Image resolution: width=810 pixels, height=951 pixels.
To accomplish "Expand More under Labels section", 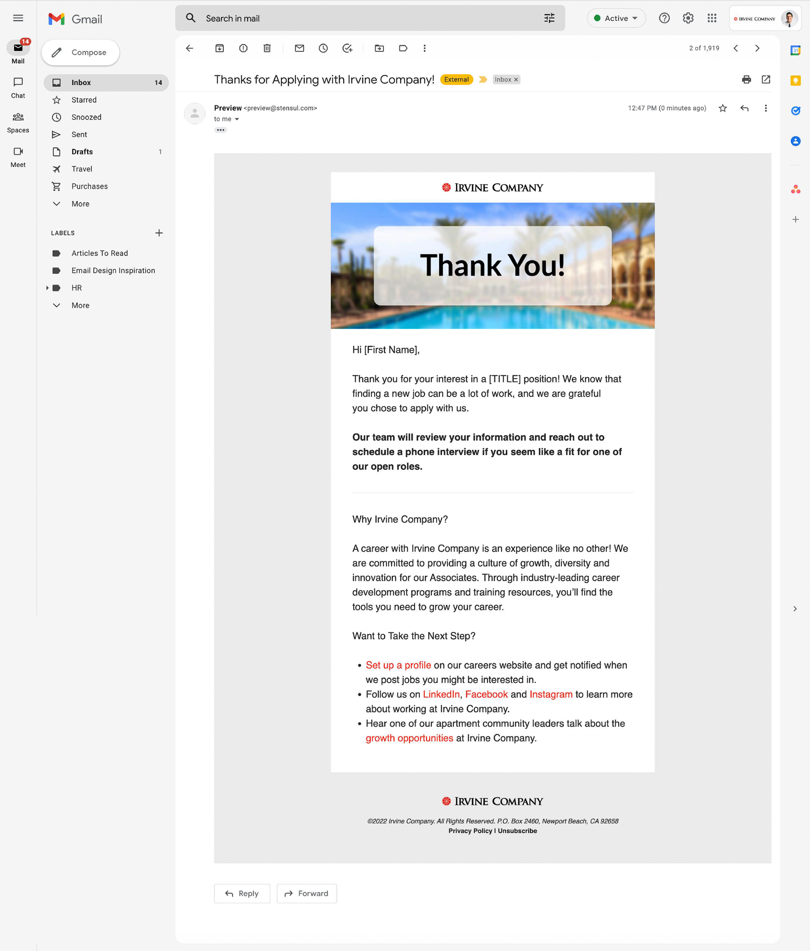I will coord(80,306).
